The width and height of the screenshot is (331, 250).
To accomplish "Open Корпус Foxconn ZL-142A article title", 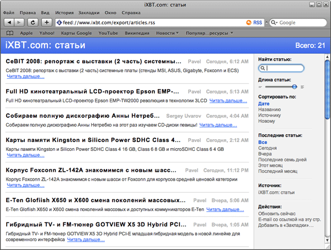I will click(x=91, y=170).
